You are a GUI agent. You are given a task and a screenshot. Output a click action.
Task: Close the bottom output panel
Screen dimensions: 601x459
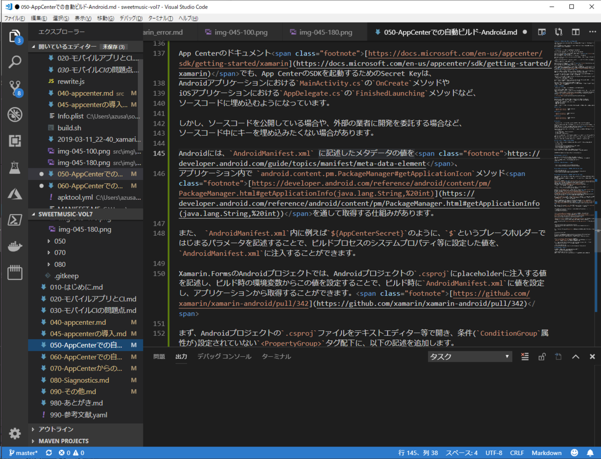(592, 357)
